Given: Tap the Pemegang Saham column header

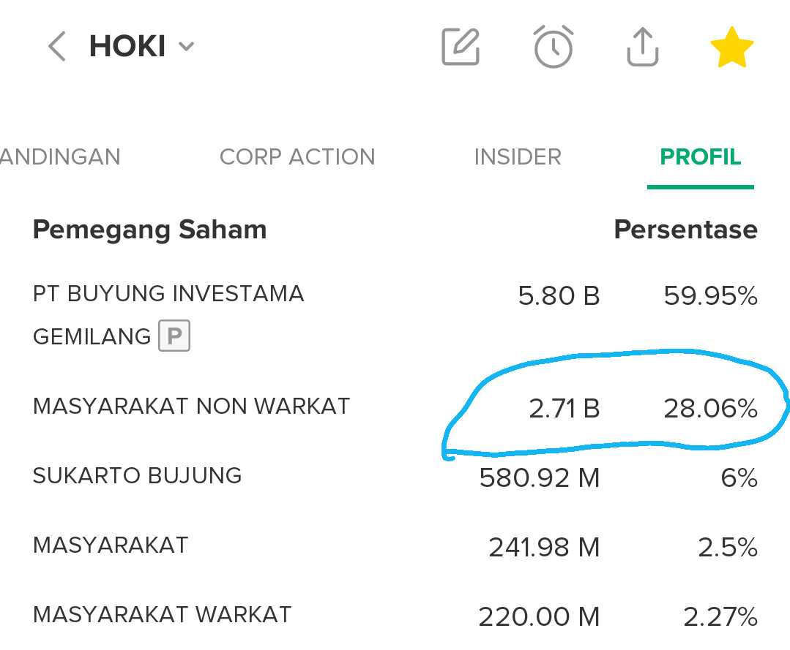Looking at the screenshot, I should [x=149, y=230].
